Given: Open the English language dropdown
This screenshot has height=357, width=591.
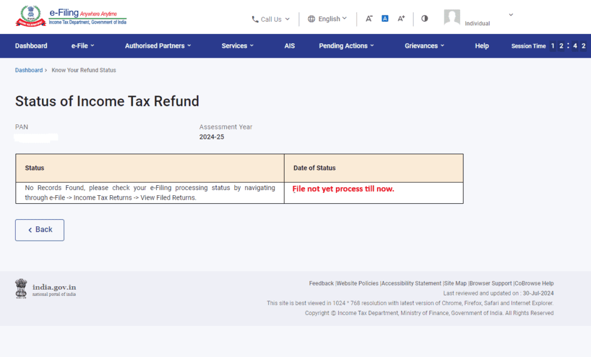Looking at the screenshot, I should tap(327, 18).
